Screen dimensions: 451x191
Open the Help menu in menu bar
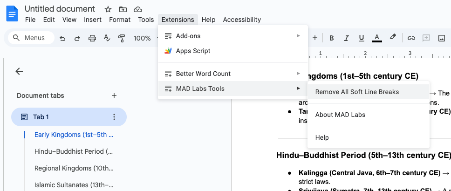click(208, 20)
